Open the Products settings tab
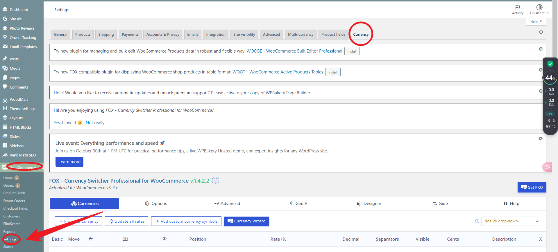558x252 pixels. pos(83,34)
